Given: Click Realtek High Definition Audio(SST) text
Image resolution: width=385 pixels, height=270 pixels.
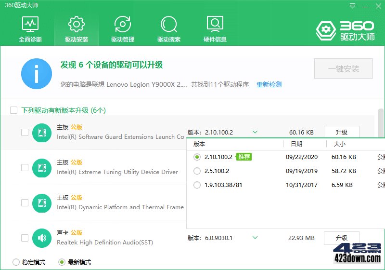Looking at the screenshot, I should tap(105, 242).
